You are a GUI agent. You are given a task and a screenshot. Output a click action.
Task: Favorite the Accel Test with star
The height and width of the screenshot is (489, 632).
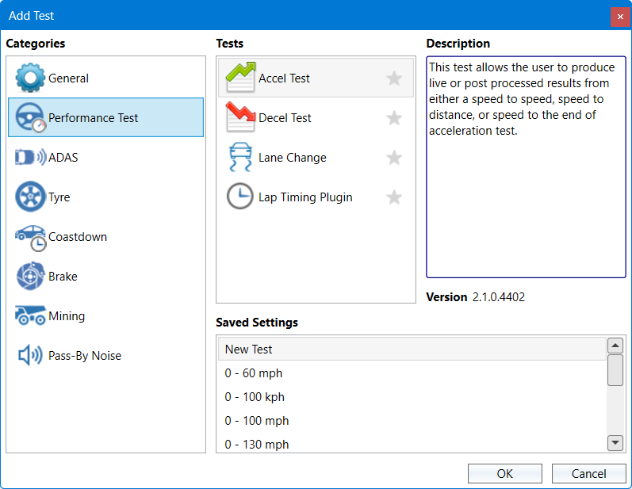[394, 78]
